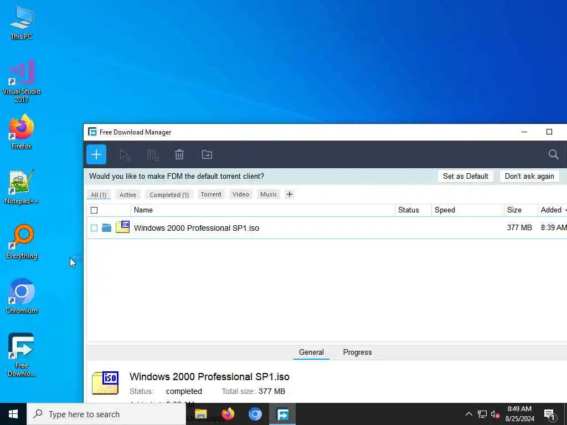The image size is (567, 425).
Task: Select the Everything search desktop shortcut
Action: (x=22, y=242)
